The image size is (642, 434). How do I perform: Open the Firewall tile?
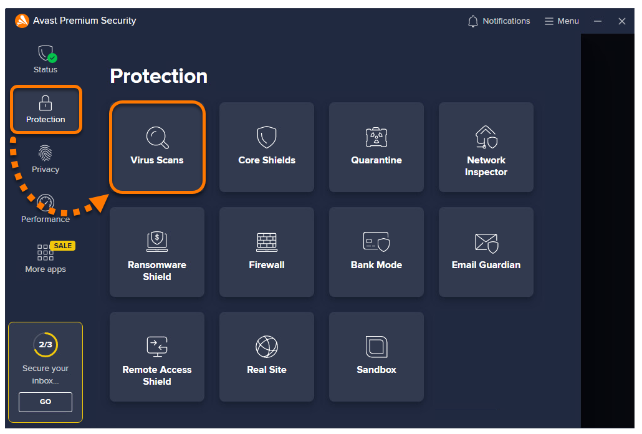coord(267,252)
